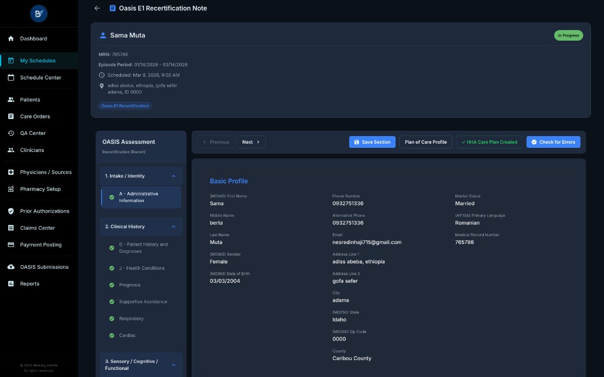Select Cardiac in the assessment list
This screenshot has width=604, height=377.
pos(141,335)
